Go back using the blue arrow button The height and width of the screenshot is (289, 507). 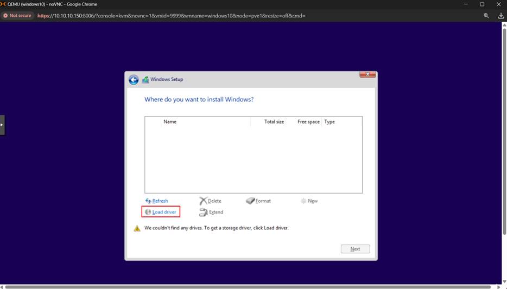[134, 80]
